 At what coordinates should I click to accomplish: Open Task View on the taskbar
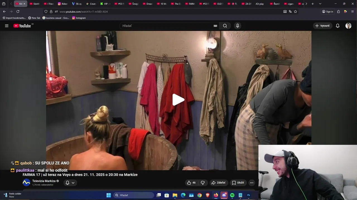coord(159,195)
